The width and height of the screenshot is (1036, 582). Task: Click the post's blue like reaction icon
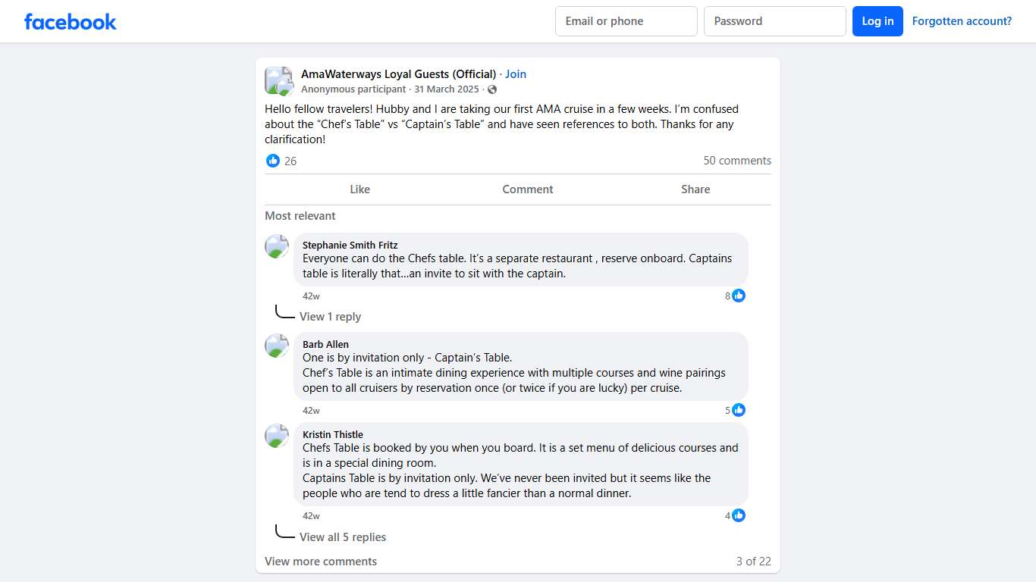pos(273,161)
